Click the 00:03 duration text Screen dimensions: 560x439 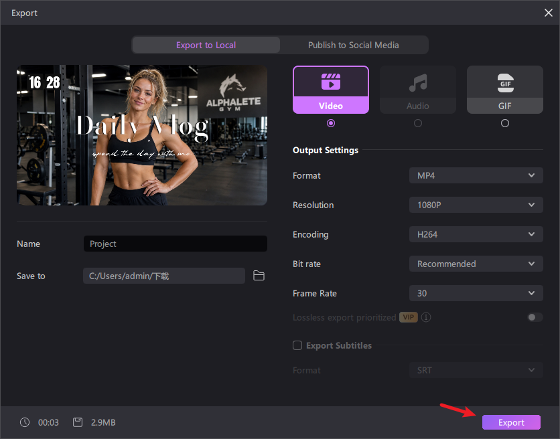[x=48, y=422]
